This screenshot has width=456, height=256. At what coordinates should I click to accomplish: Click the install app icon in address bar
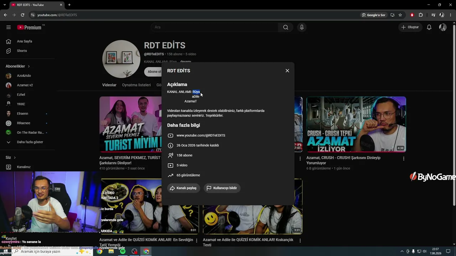[392, 15]
